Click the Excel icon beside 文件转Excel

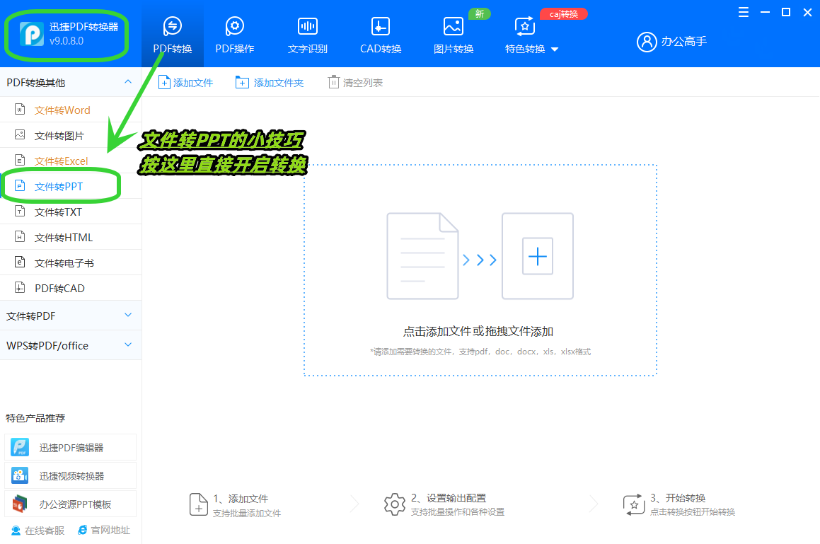(20, 160)
